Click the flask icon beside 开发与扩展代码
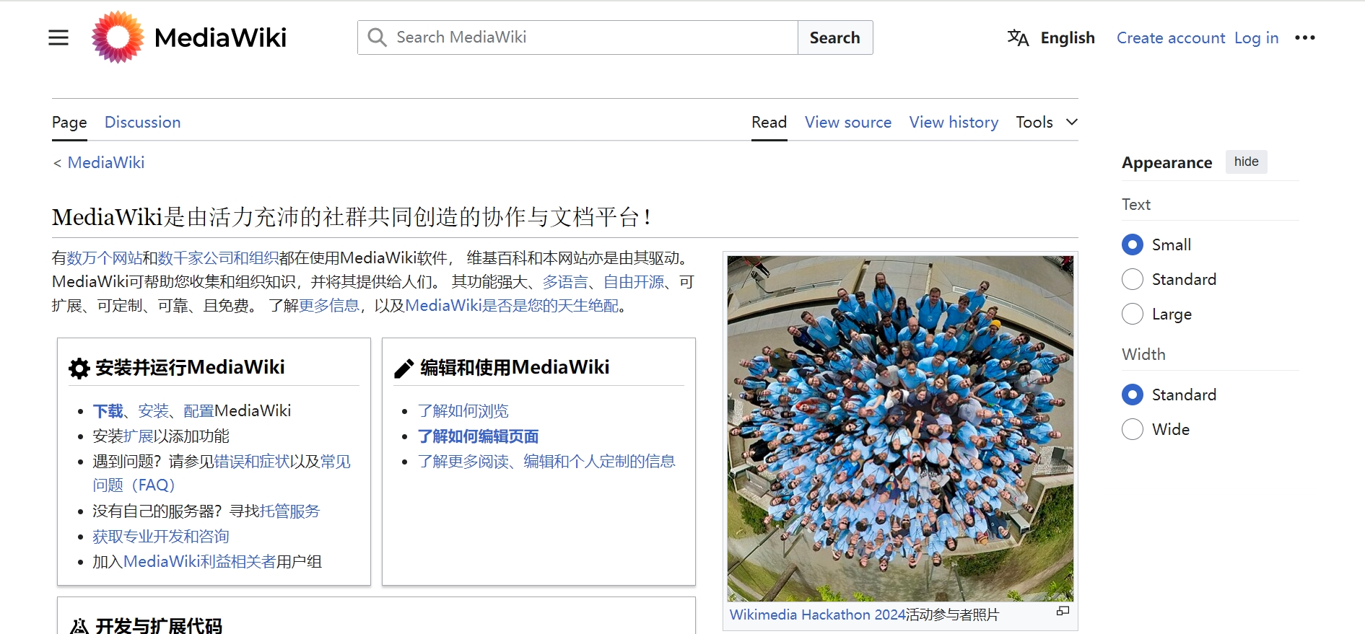This screenshot has width=1365, height=634. click(x=79, y=626)
